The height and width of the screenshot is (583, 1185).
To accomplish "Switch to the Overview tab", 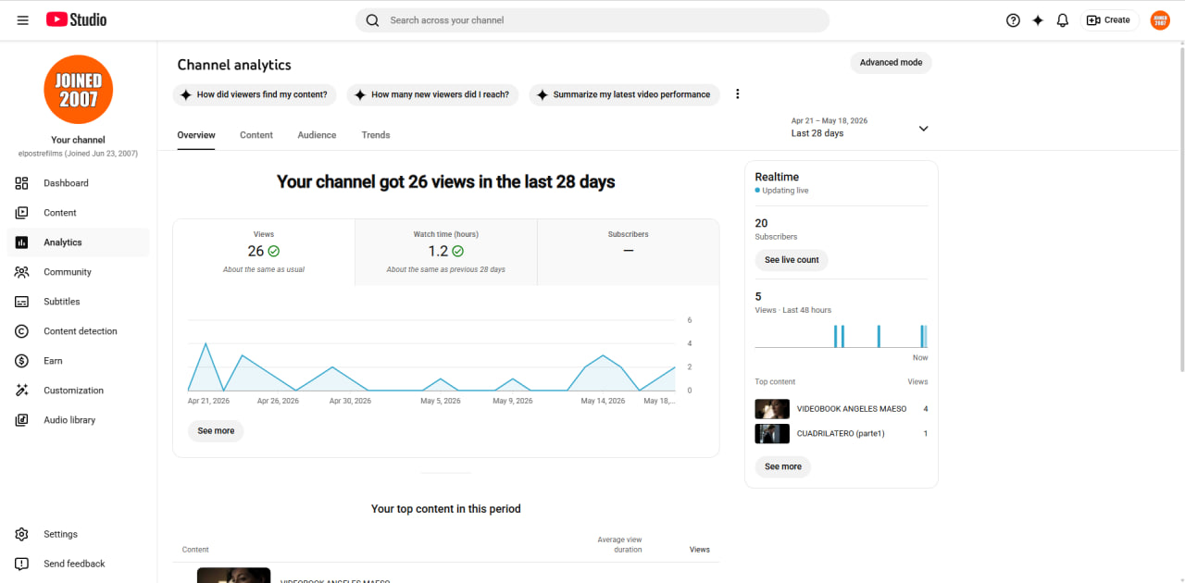I will click(x=196, y=135).
